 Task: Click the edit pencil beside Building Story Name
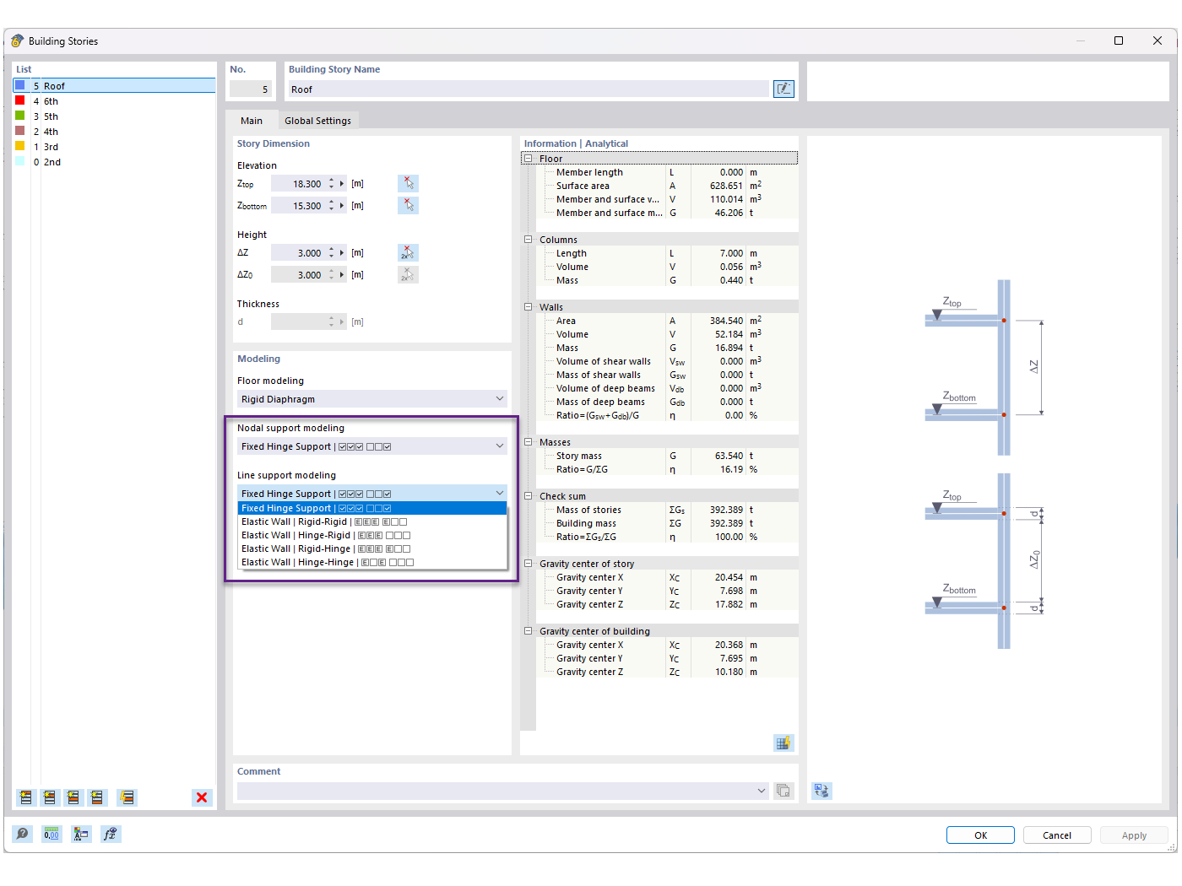(x=783, y=88)
